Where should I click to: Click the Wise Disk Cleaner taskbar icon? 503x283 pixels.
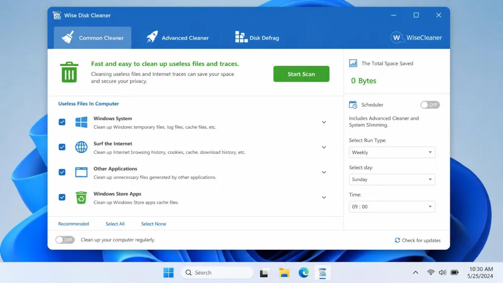(x=322, y=272)
